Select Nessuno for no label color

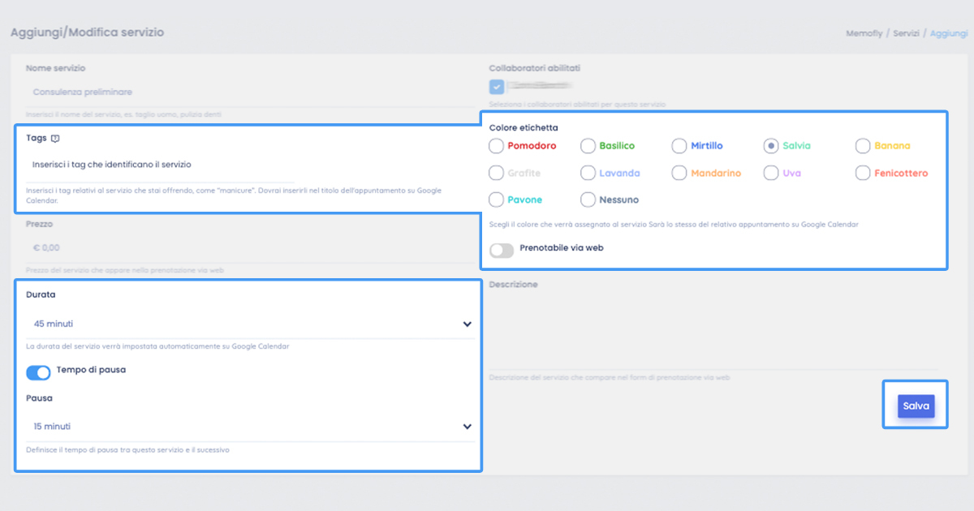pyautogui.click(x=588, y=200)
